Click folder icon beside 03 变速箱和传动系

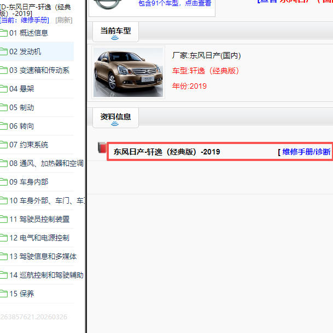click(3, 70)
